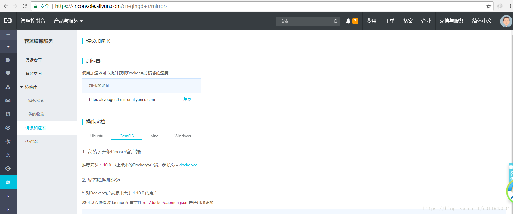The width and height of the screenshot is (513, 214).
Task: Open the server stack icon in left rail
Action: 8,60
